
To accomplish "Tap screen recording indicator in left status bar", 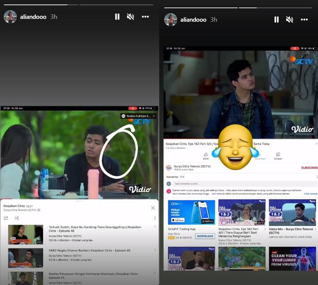I will tap(132, 109).
